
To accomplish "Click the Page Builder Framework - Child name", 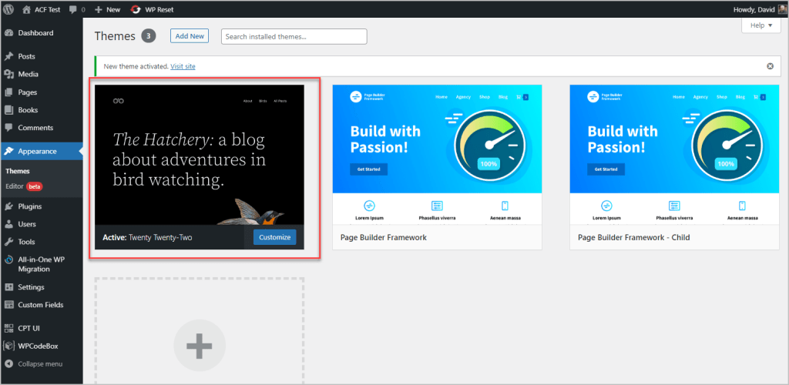I will pos(633,237).
